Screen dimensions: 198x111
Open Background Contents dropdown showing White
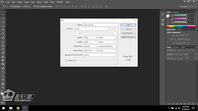click(100, 55)
